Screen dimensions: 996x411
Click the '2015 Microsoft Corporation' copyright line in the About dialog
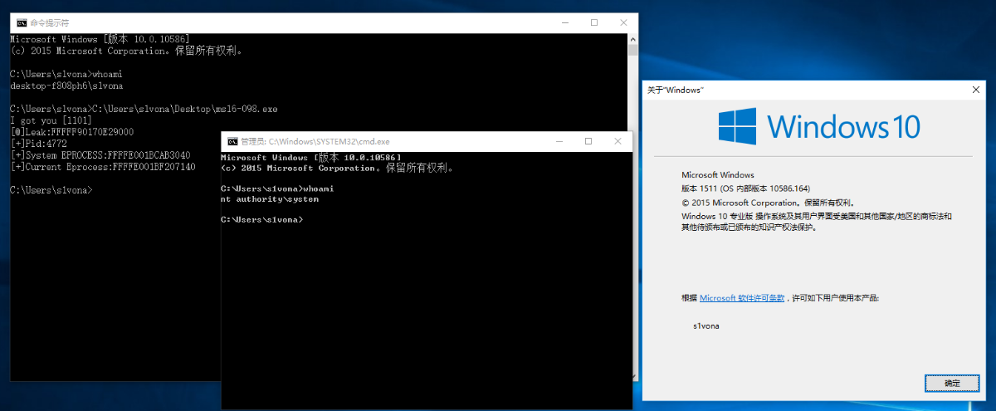pyautogui.click(x=768, y=202)
